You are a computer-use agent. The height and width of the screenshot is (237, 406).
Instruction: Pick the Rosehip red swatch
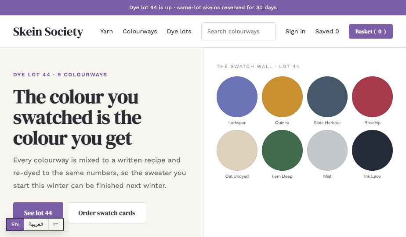point(372,97)
